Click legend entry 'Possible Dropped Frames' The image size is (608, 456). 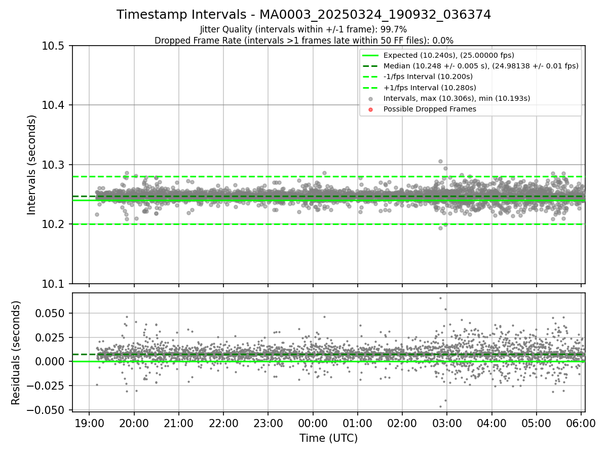pyautogui.click(x=430, y=109)
